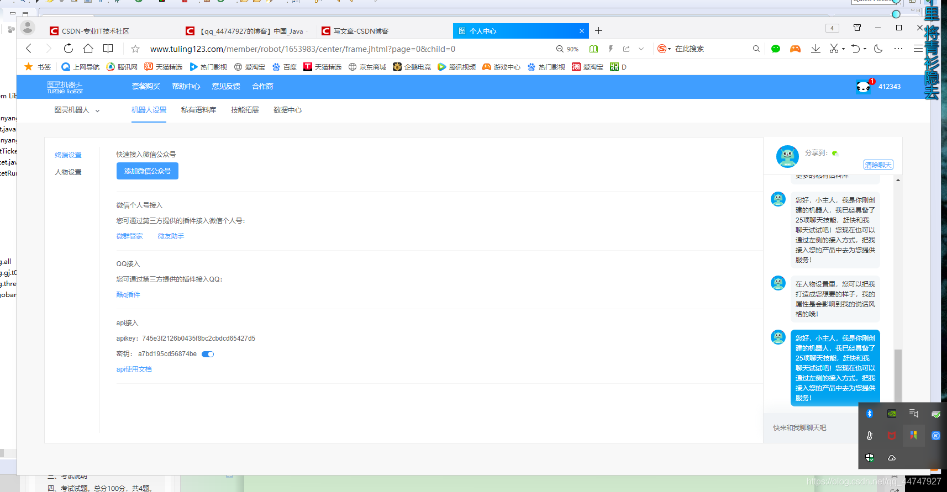Open the browser home page
The height and width of the screenshot is (492, 947).
coord(88,49)
